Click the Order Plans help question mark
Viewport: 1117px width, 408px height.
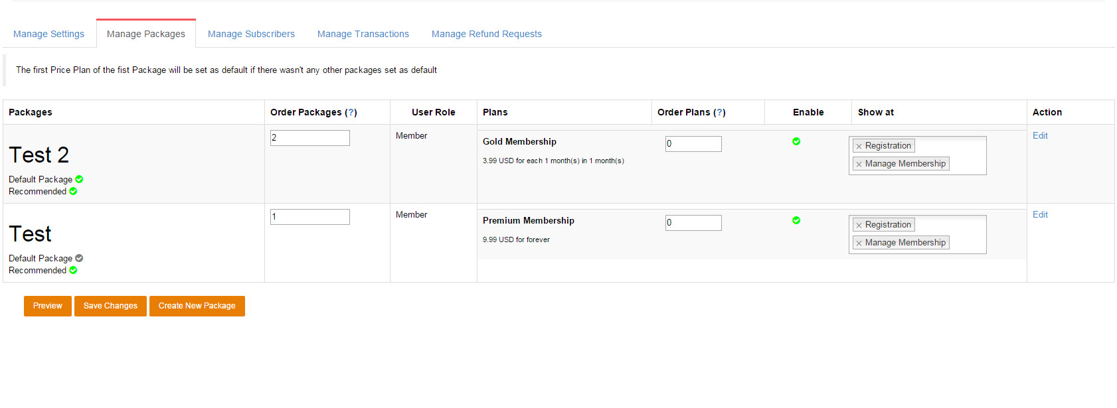[x=719, y=113]
